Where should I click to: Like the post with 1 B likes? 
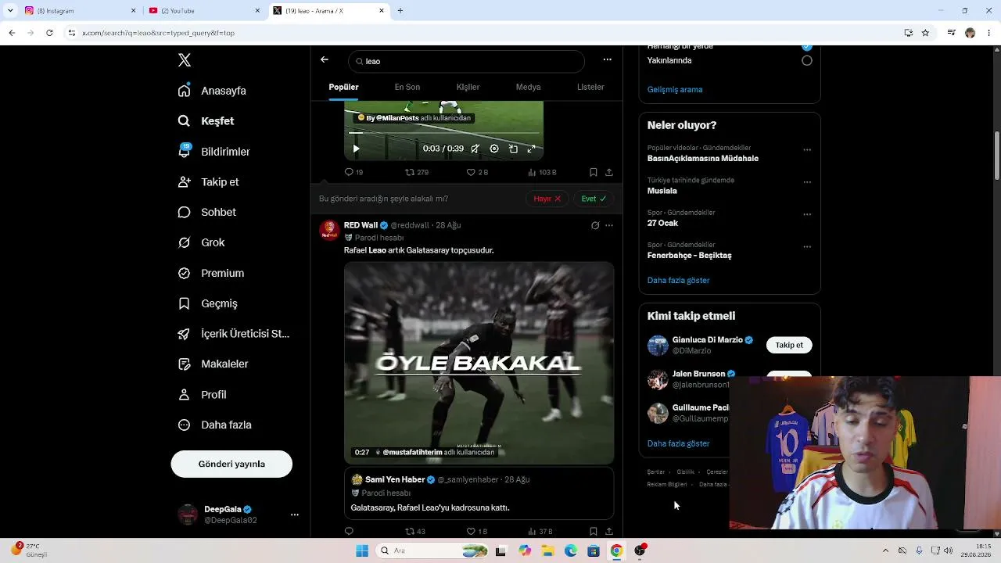(477, 532)
